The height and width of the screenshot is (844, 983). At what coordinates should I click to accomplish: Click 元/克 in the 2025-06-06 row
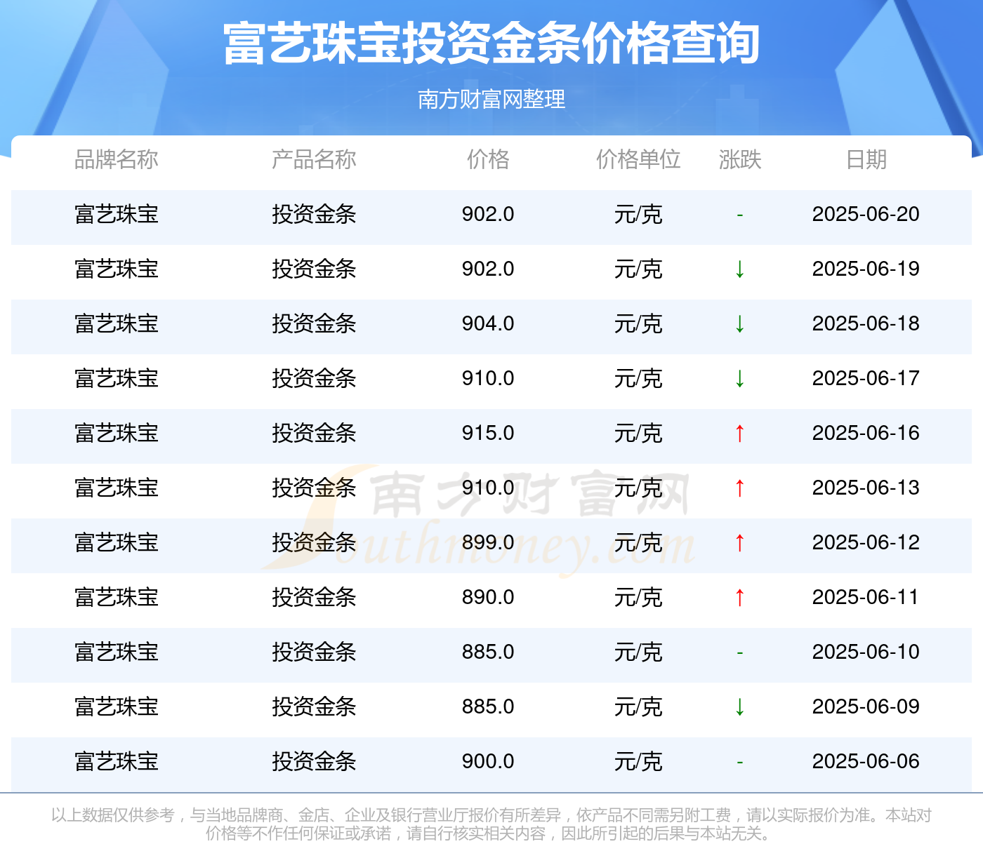point(638,761)
